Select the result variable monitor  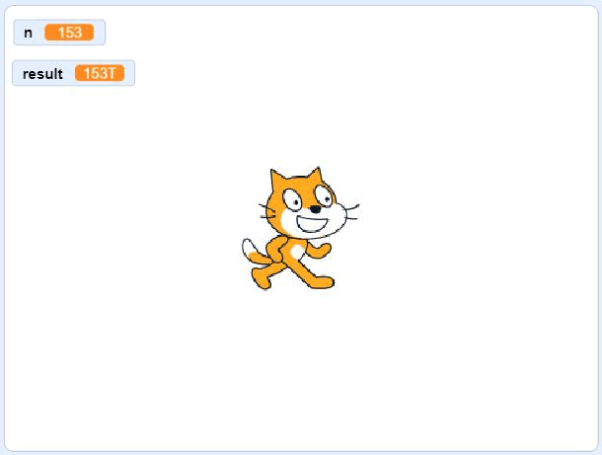point(73,73)
